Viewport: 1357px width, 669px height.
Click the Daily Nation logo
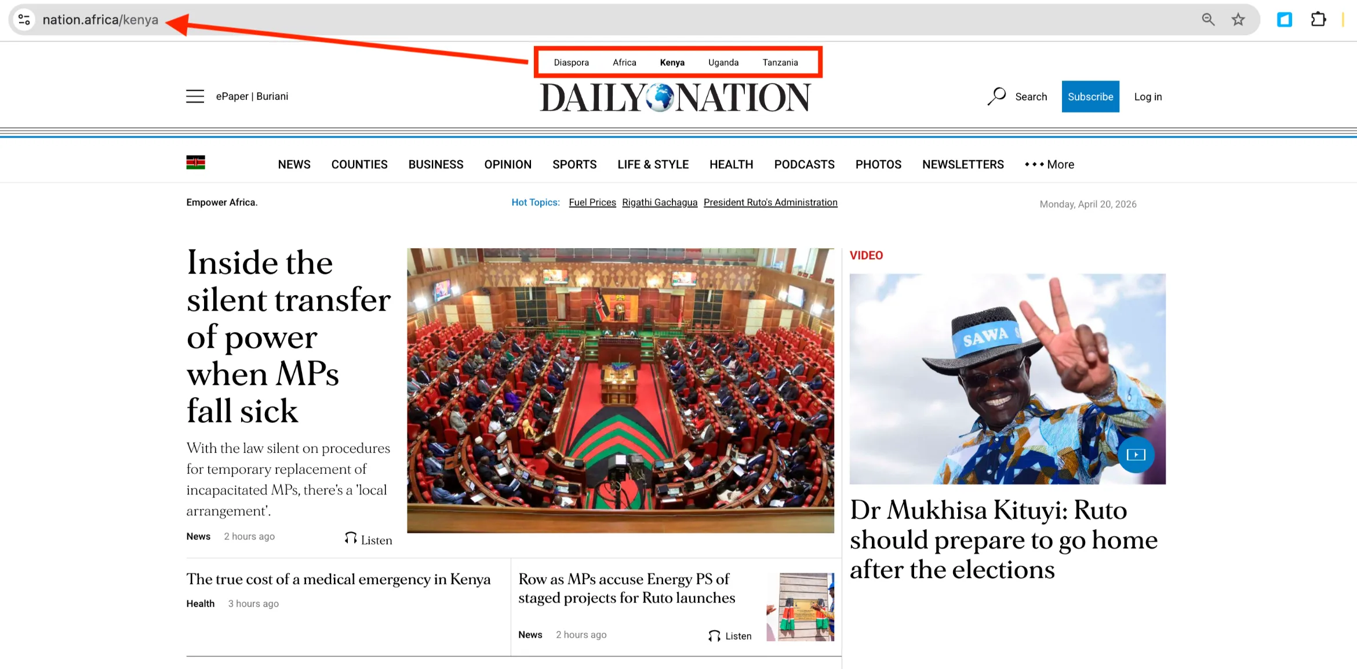click(675, 97)
